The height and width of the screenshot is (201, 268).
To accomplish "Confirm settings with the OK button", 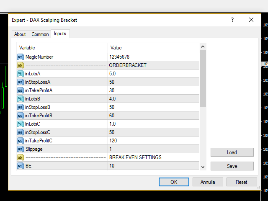I will pyautogui.click(x=174, y=182).
